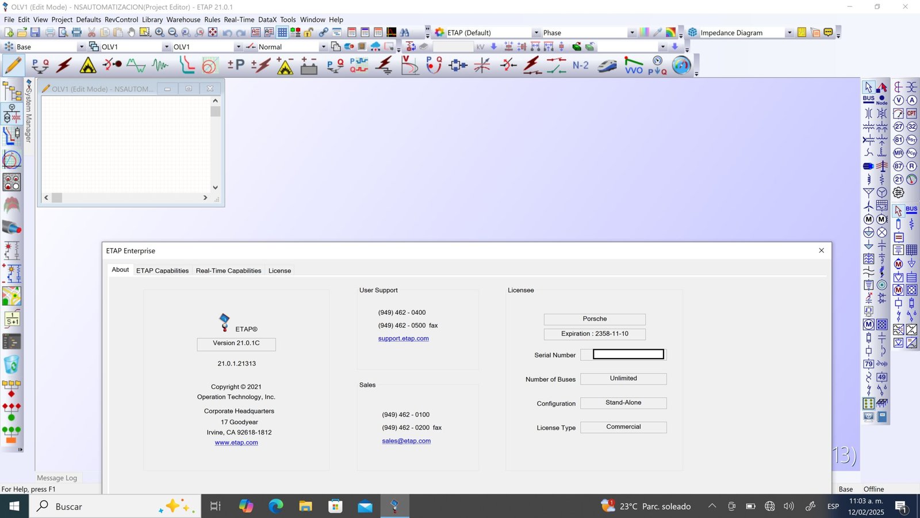Viewport: 920px width, 518px height.
Task: Open the www.etap.com website link
Action: point(236,443)
